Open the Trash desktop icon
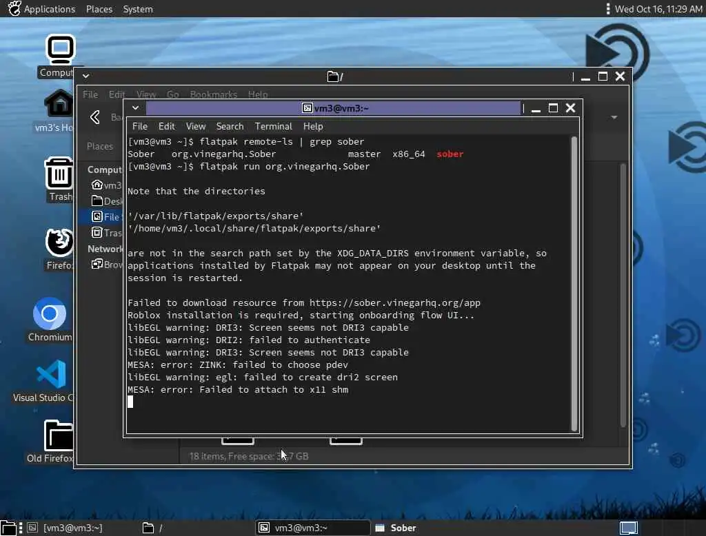The image size is (706, 536). [x=59, y=173]
